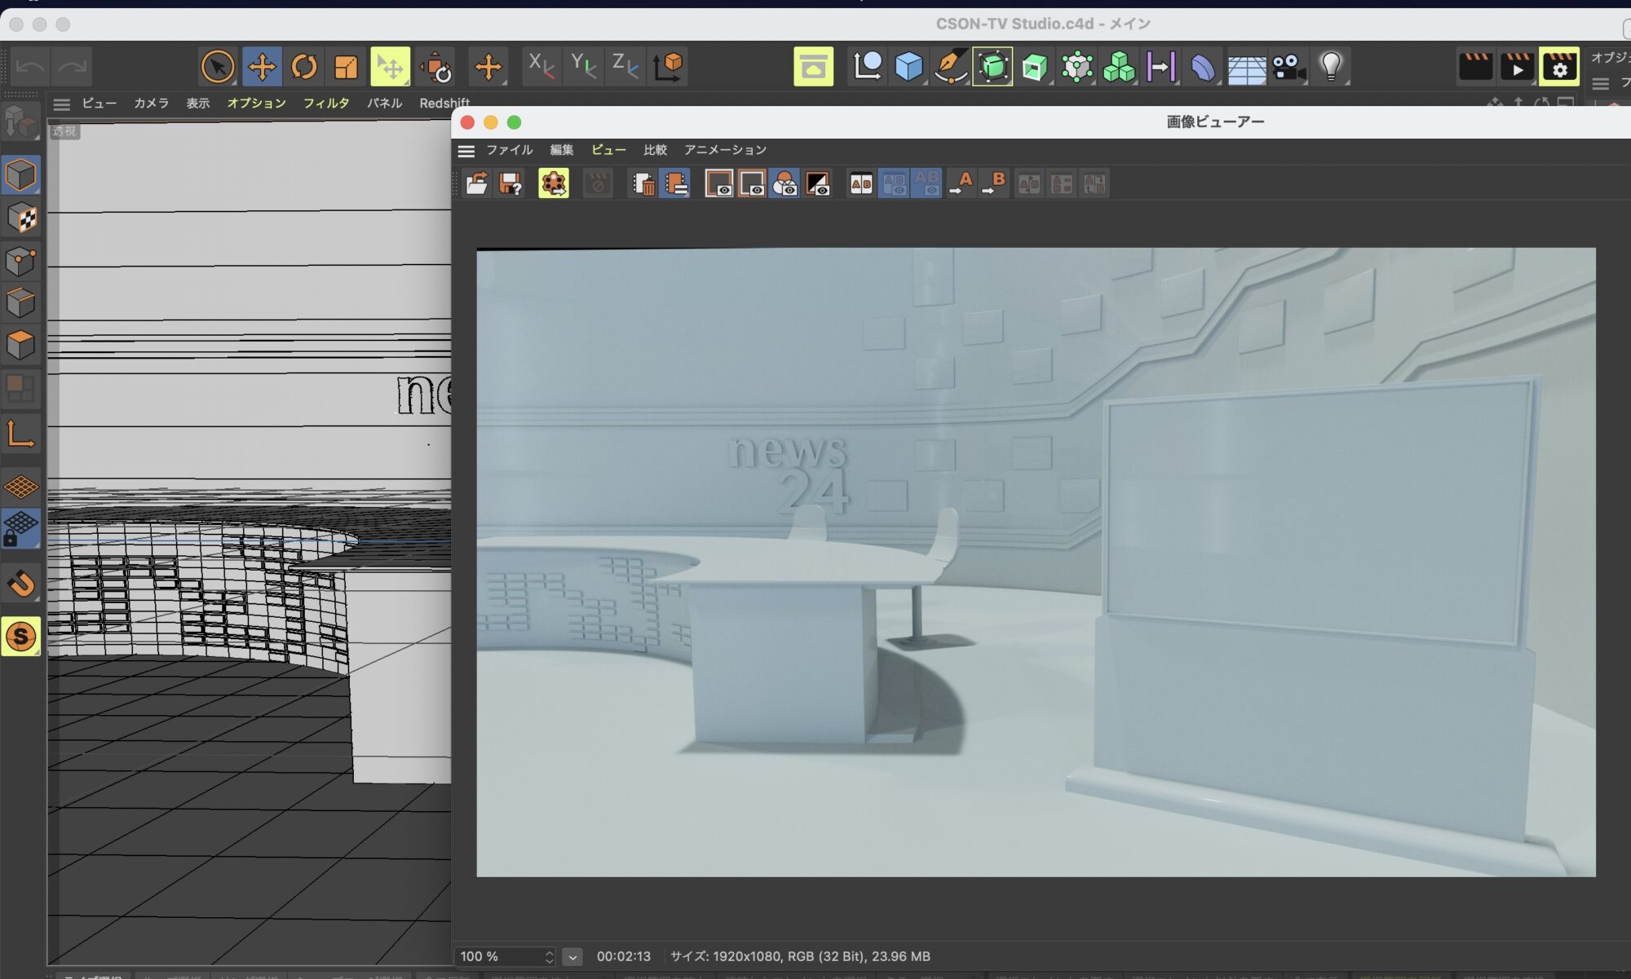
Task: Open the アニメーション menu in image viewer
Action: pos(725,150)
